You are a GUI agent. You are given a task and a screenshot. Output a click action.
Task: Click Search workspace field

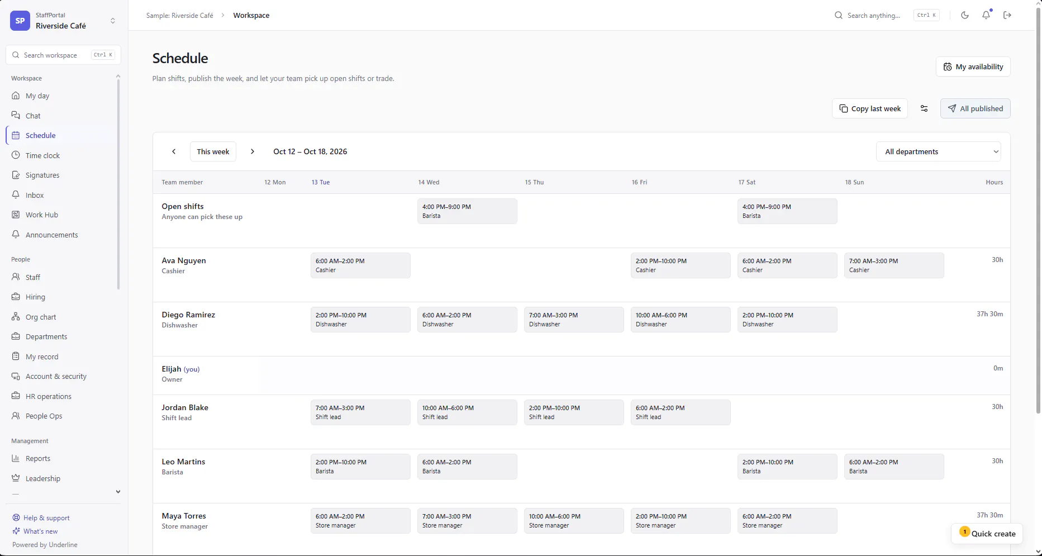(63, 55)
